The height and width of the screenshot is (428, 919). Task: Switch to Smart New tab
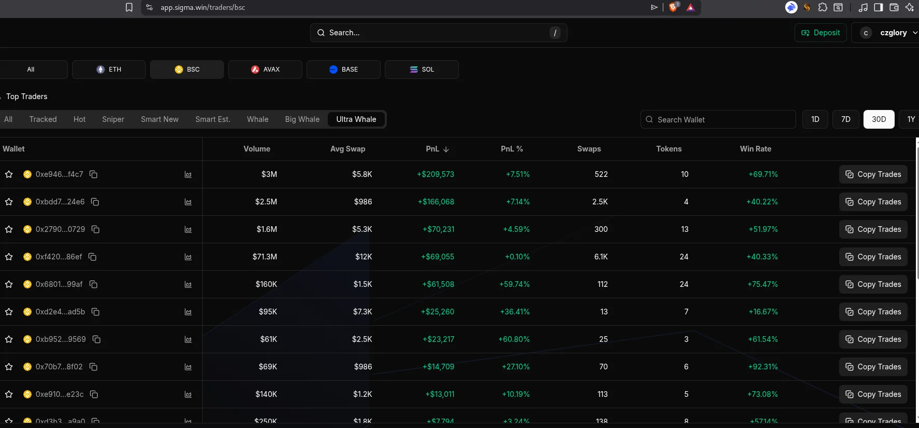click(160, 119)
